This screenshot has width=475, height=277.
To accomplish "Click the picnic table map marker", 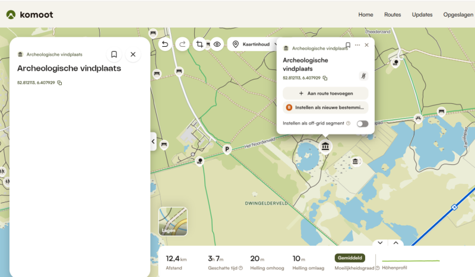I will coord(419,118).
